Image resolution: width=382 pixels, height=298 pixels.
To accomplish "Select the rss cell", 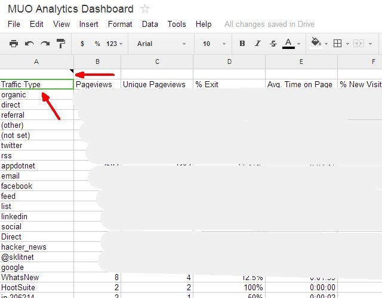I will click(x=36, y=155).
